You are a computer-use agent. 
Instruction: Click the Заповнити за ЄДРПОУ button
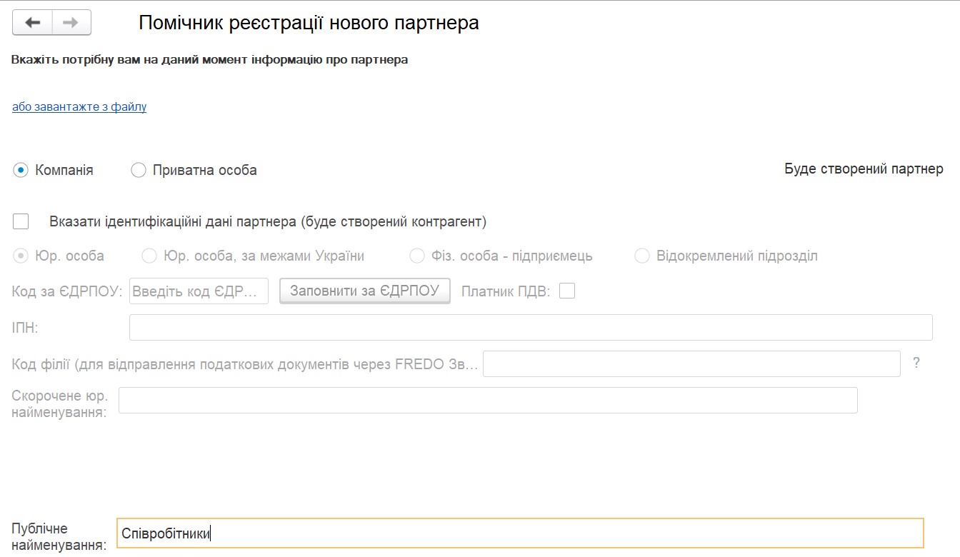[x=365, y=291]
